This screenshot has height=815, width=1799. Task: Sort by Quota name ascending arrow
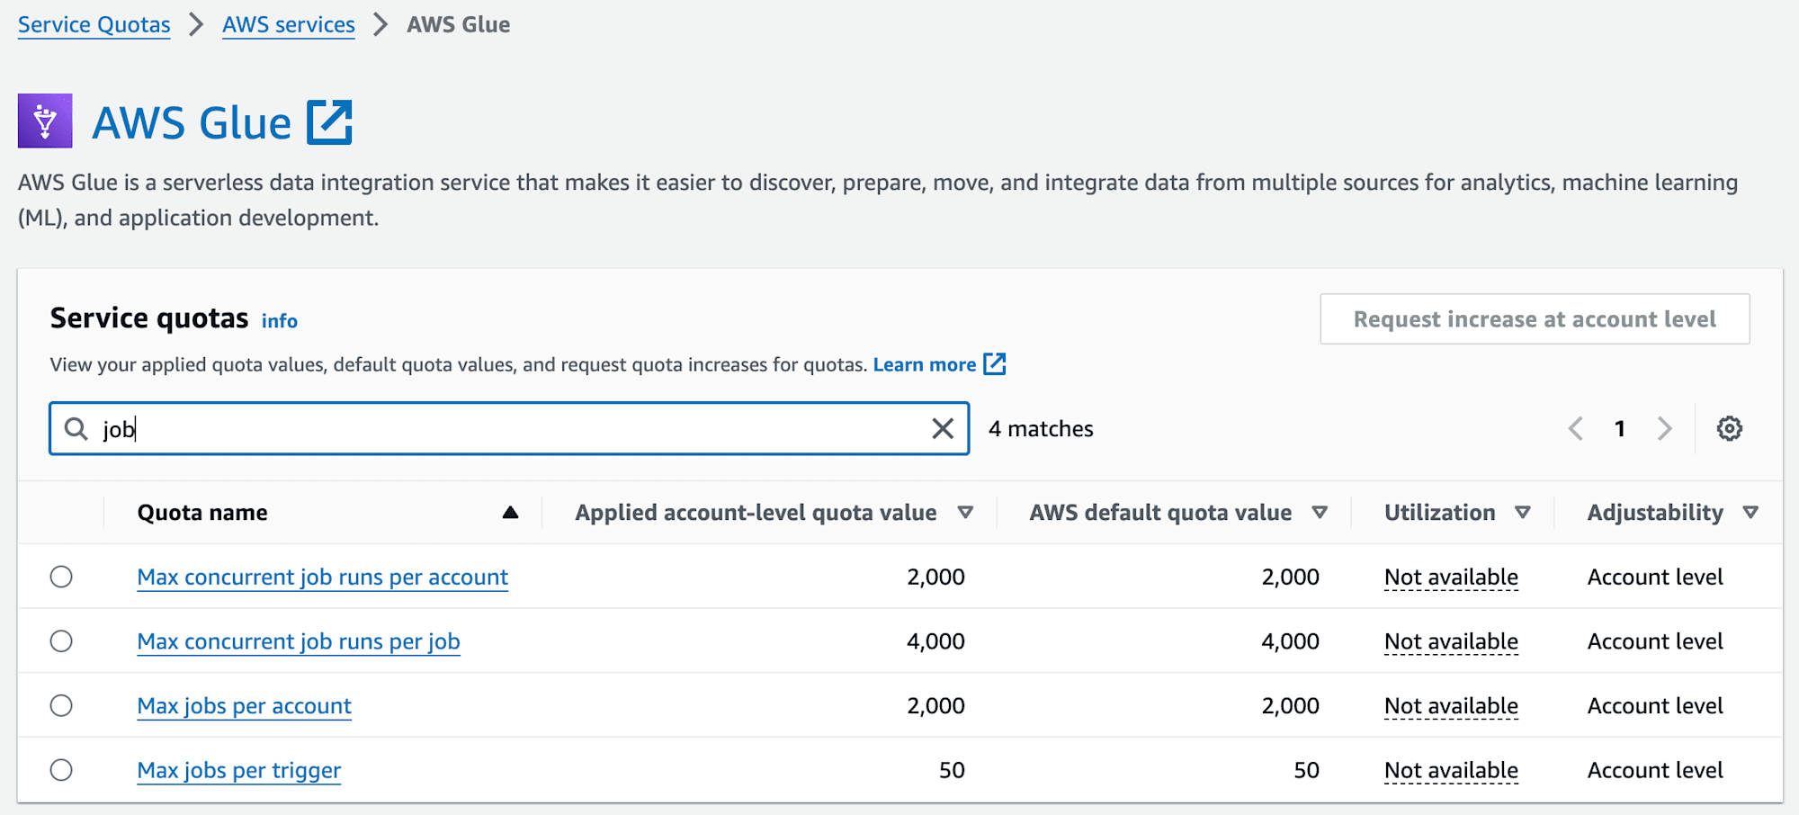point(510,513)
